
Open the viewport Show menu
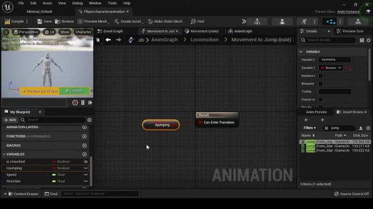point(65,32)
